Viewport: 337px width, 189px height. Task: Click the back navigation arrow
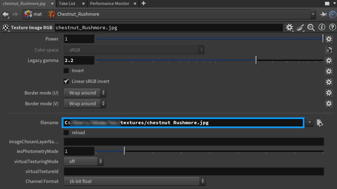coord(6,14)
